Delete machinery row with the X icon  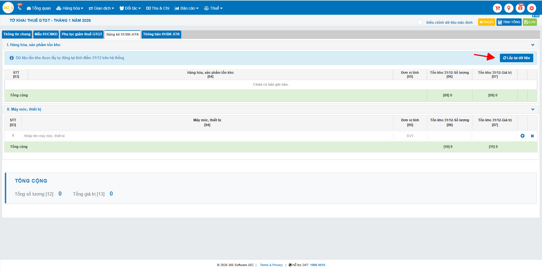point(532,136)
